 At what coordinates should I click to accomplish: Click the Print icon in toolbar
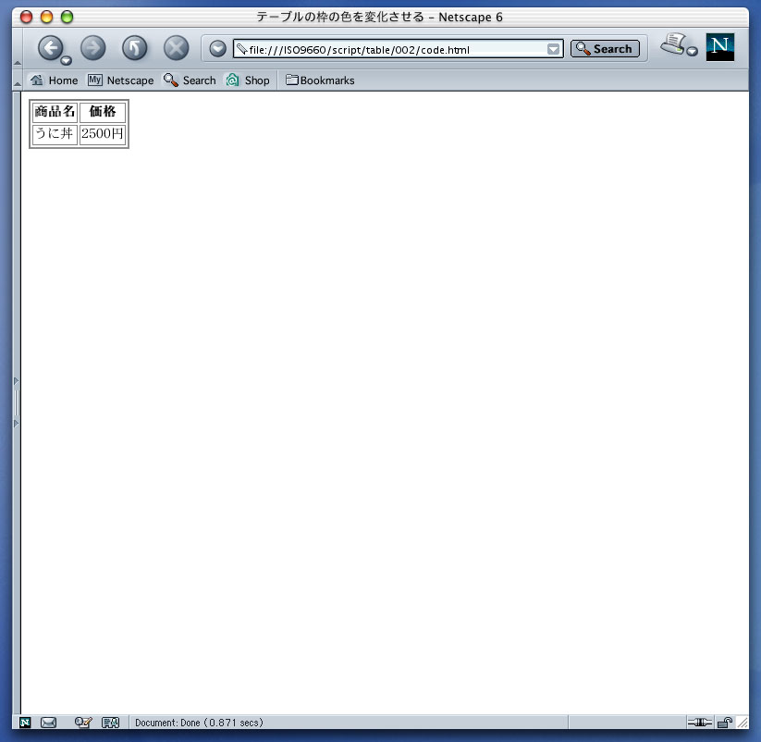674,43
